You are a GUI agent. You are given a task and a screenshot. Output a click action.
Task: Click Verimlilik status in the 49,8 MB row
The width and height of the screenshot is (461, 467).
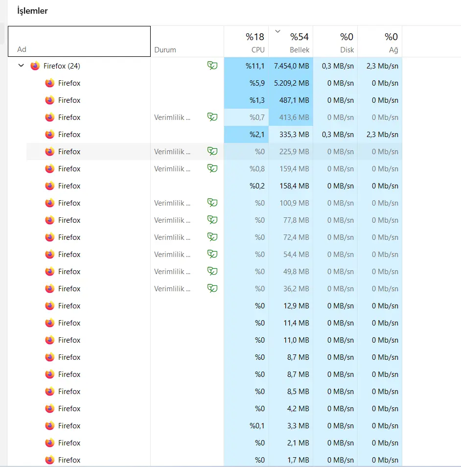[172, 271]
